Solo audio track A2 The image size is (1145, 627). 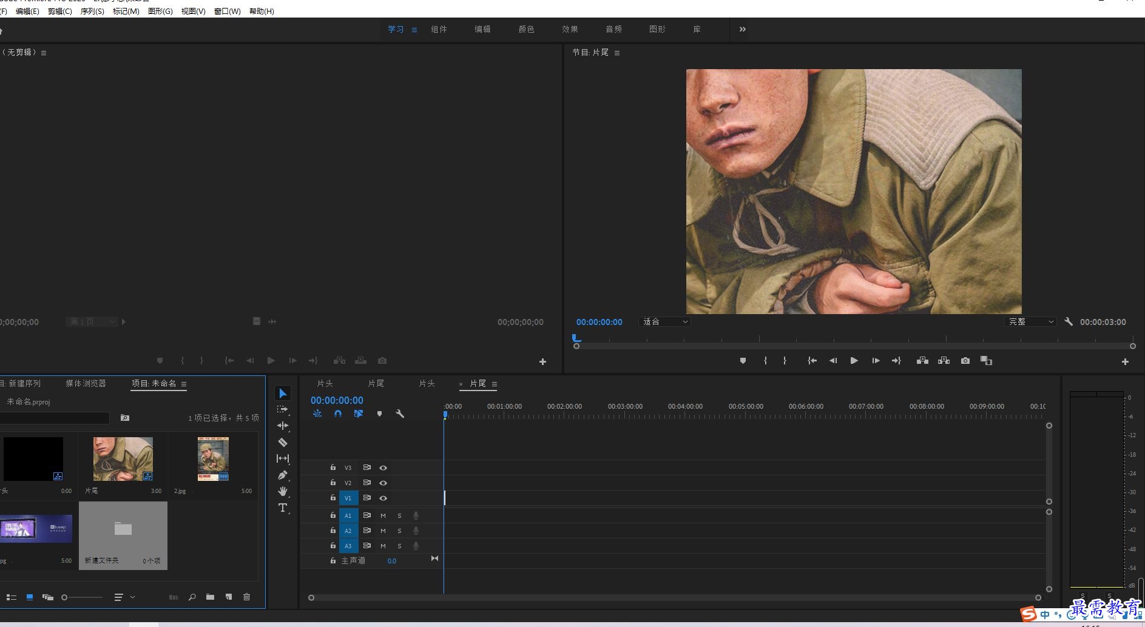399,531
